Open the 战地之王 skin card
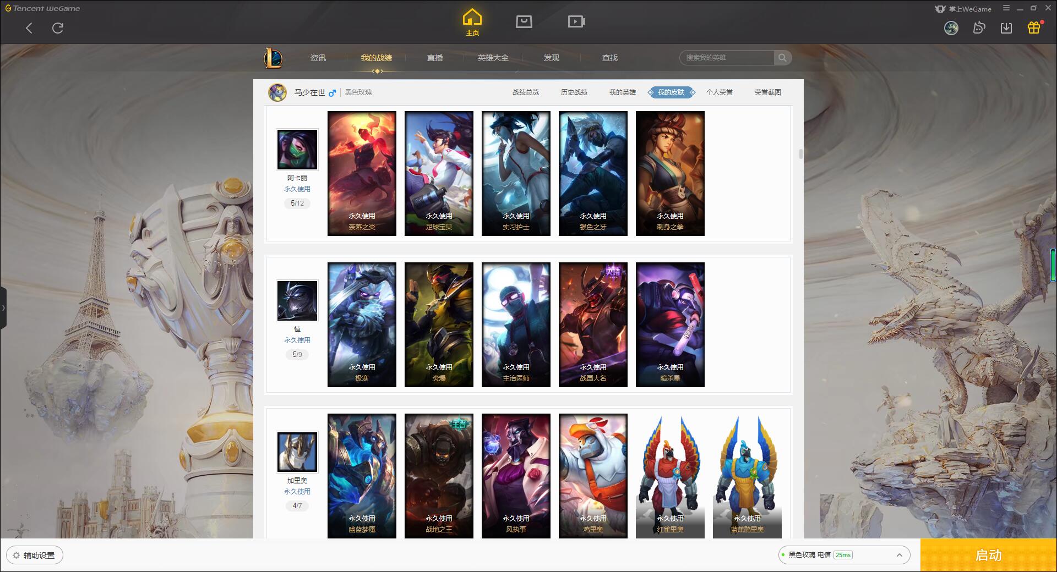1057x572 pixels. click(439, 476)
